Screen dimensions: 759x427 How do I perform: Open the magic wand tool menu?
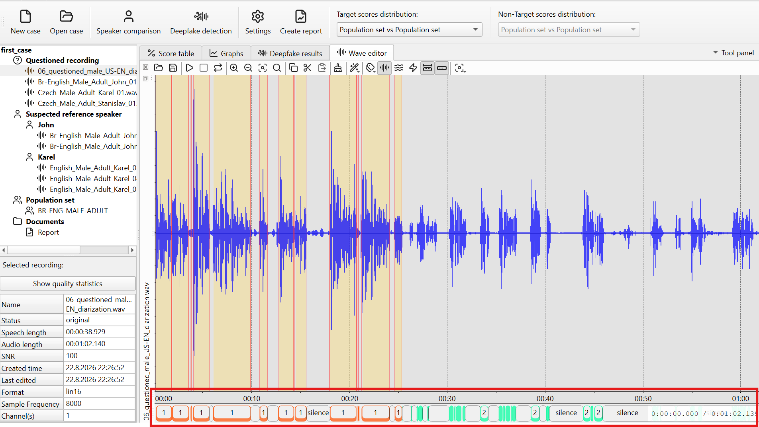(355, 68)
